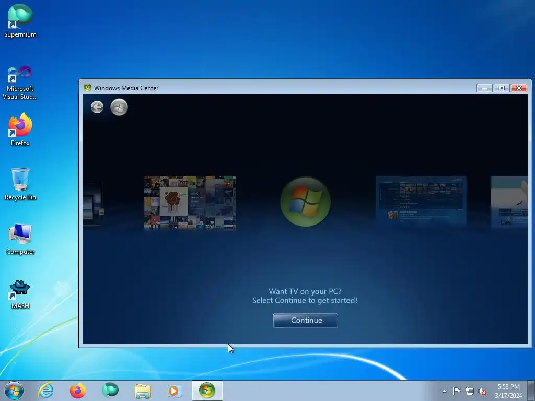Viewport: 535px width, 401px height.
Task: Maximize the Windows Media Center window
Action: click(x=502, y=88)
